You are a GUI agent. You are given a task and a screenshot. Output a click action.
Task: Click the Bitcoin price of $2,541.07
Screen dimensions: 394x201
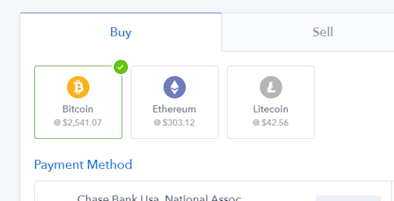(x=78, y=123)
